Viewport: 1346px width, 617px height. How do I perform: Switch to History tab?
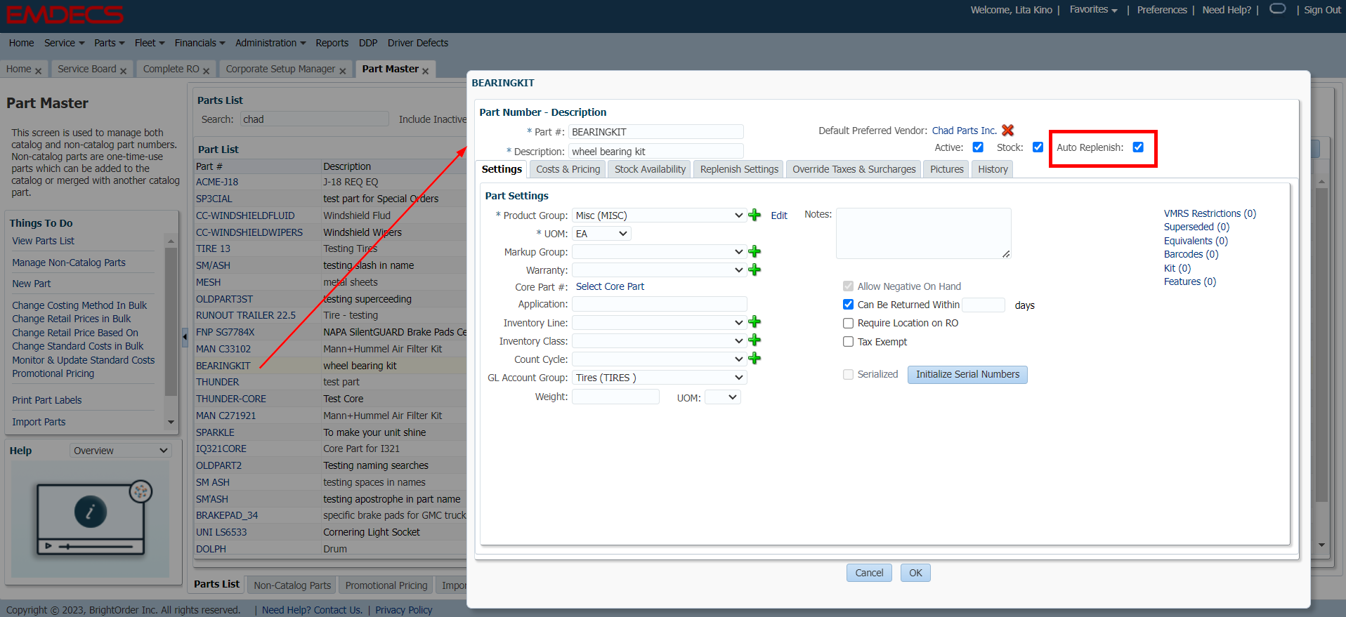[993, 169]
